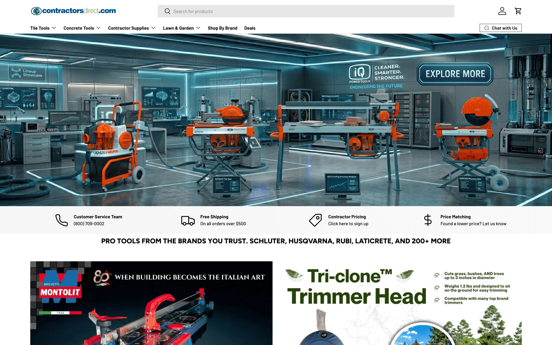Go to Shop By Brand

point(223,28)
